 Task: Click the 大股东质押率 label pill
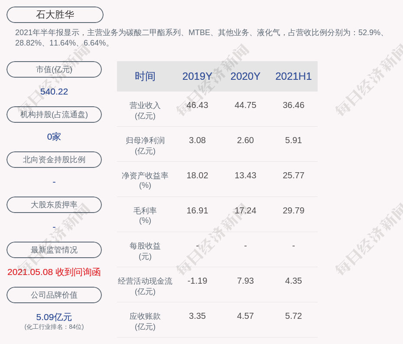pyautogui.click(x=54, y=205)
